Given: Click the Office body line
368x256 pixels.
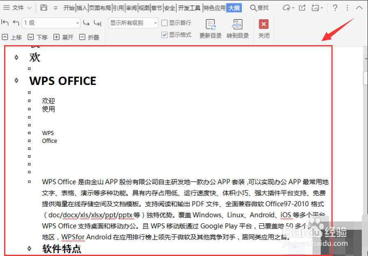Looking at the screenshot, I should pos(49,141).
